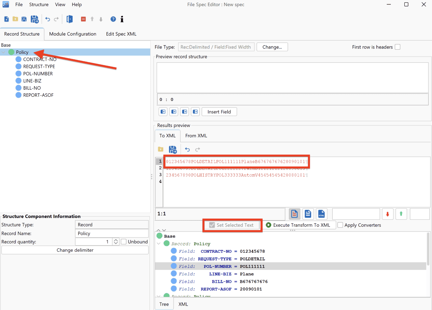Click the fourth field-alignment icon beside Insert Field
Image resolution: width=432 pixels, height=310 pixels.
(195, 112)
